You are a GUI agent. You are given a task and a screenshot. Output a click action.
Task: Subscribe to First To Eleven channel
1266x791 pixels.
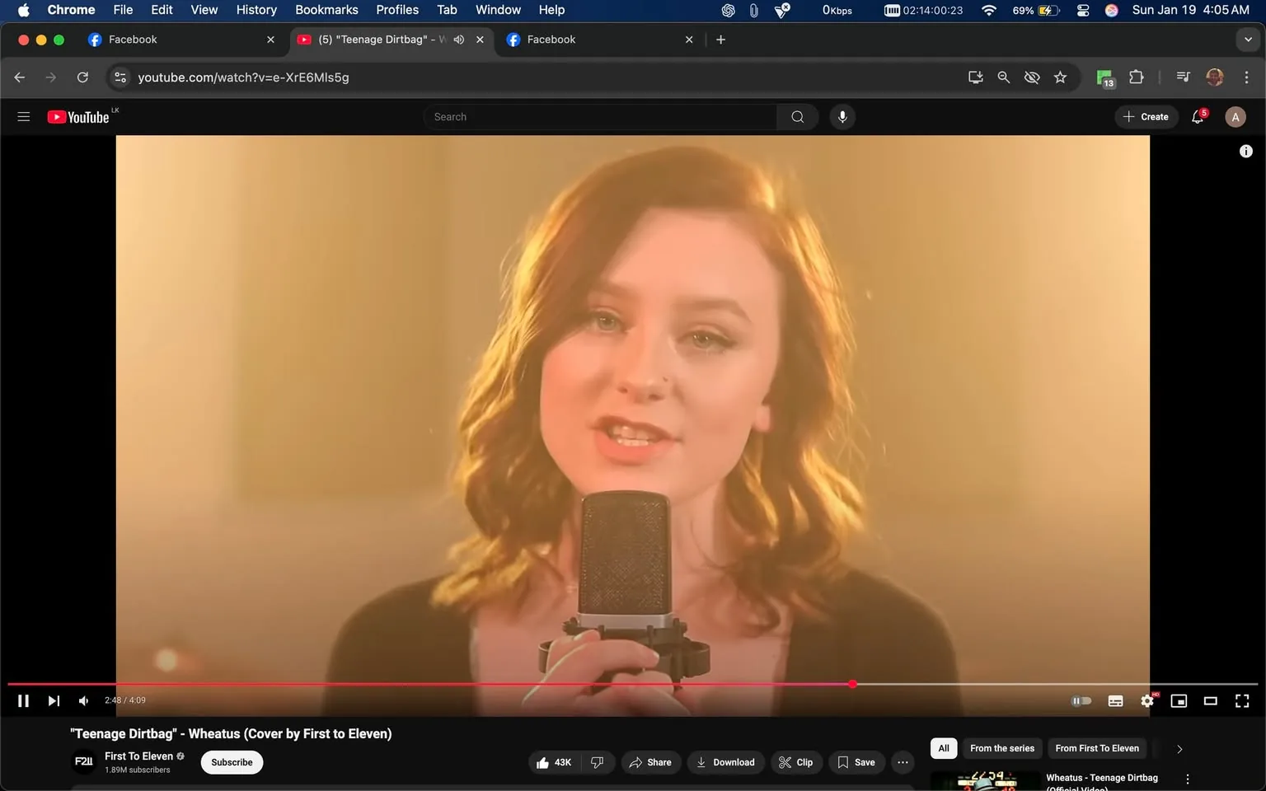(x=232, y=762)
